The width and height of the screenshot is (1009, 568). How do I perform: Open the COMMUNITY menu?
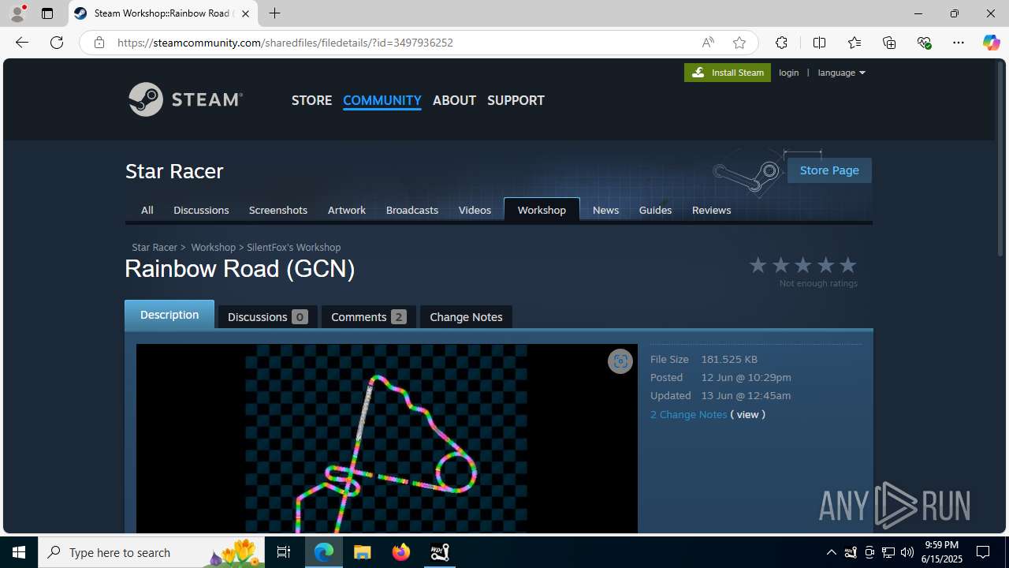(x=382, y=100)
